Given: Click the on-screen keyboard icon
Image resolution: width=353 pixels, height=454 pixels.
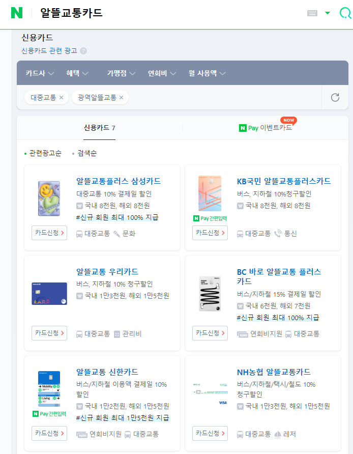Looking at the screenshot, I should coord(312,13).
